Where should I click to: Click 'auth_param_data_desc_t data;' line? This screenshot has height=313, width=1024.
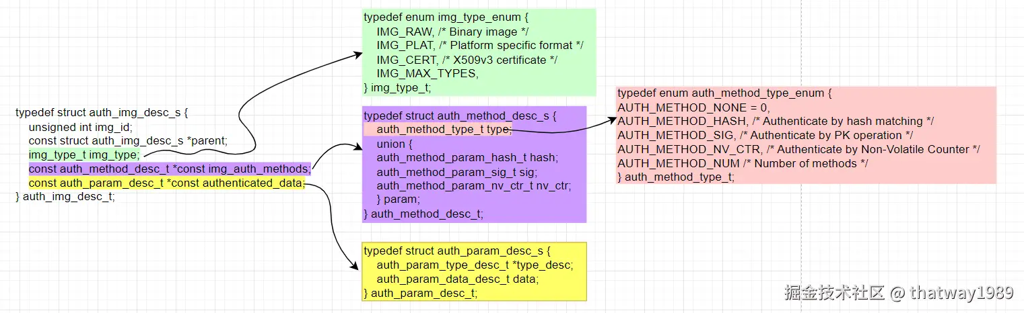(458, 279)
